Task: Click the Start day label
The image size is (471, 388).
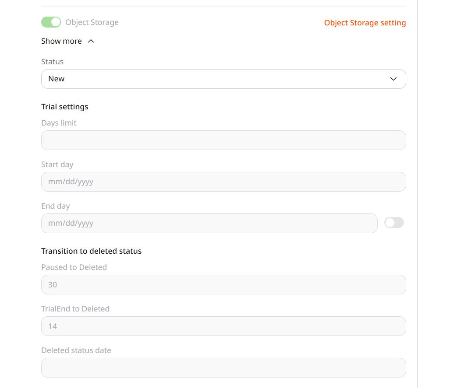Action: pos(57,164)
